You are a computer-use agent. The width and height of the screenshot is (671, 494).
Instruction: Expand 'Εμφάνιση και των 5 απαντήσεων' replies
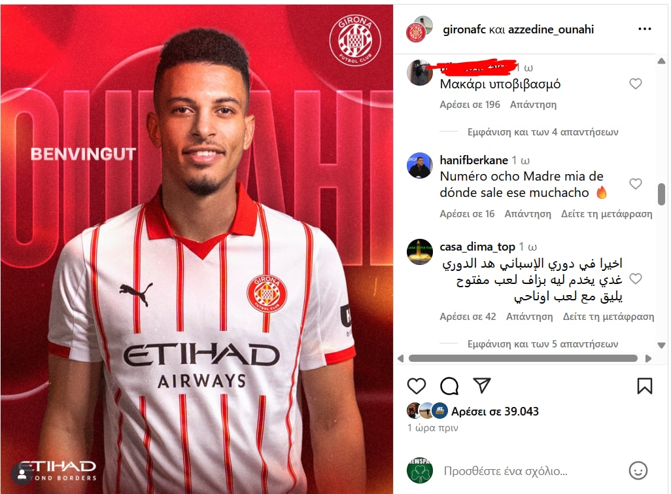543,344
